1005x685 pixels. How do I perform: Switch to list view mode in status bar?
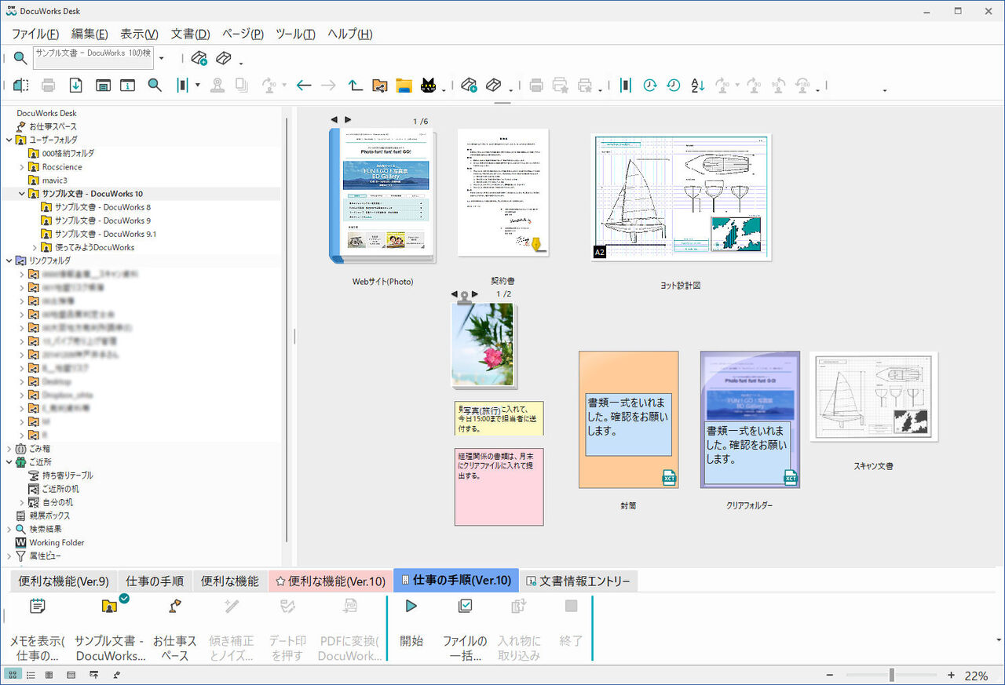(x=31, y=675)
